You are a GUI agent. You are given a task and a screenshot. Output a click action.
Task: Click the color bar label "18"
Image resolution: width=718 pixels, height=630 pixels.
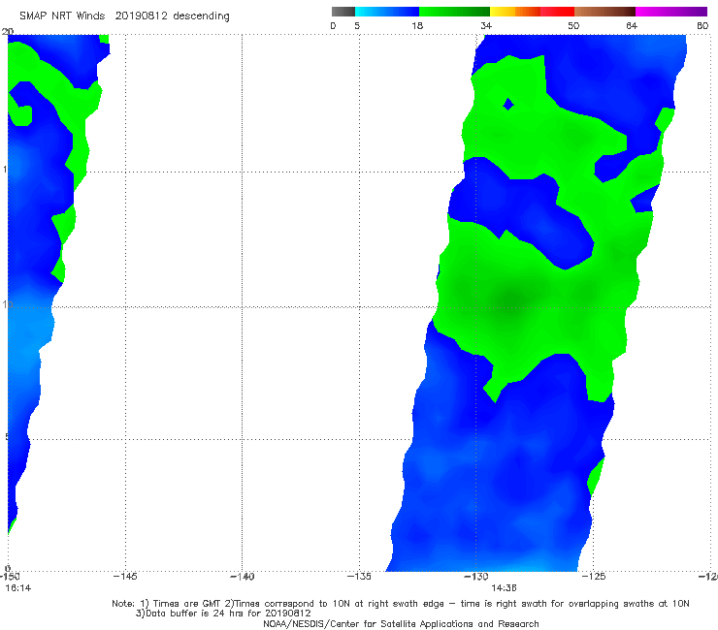[x=417, y=26]
